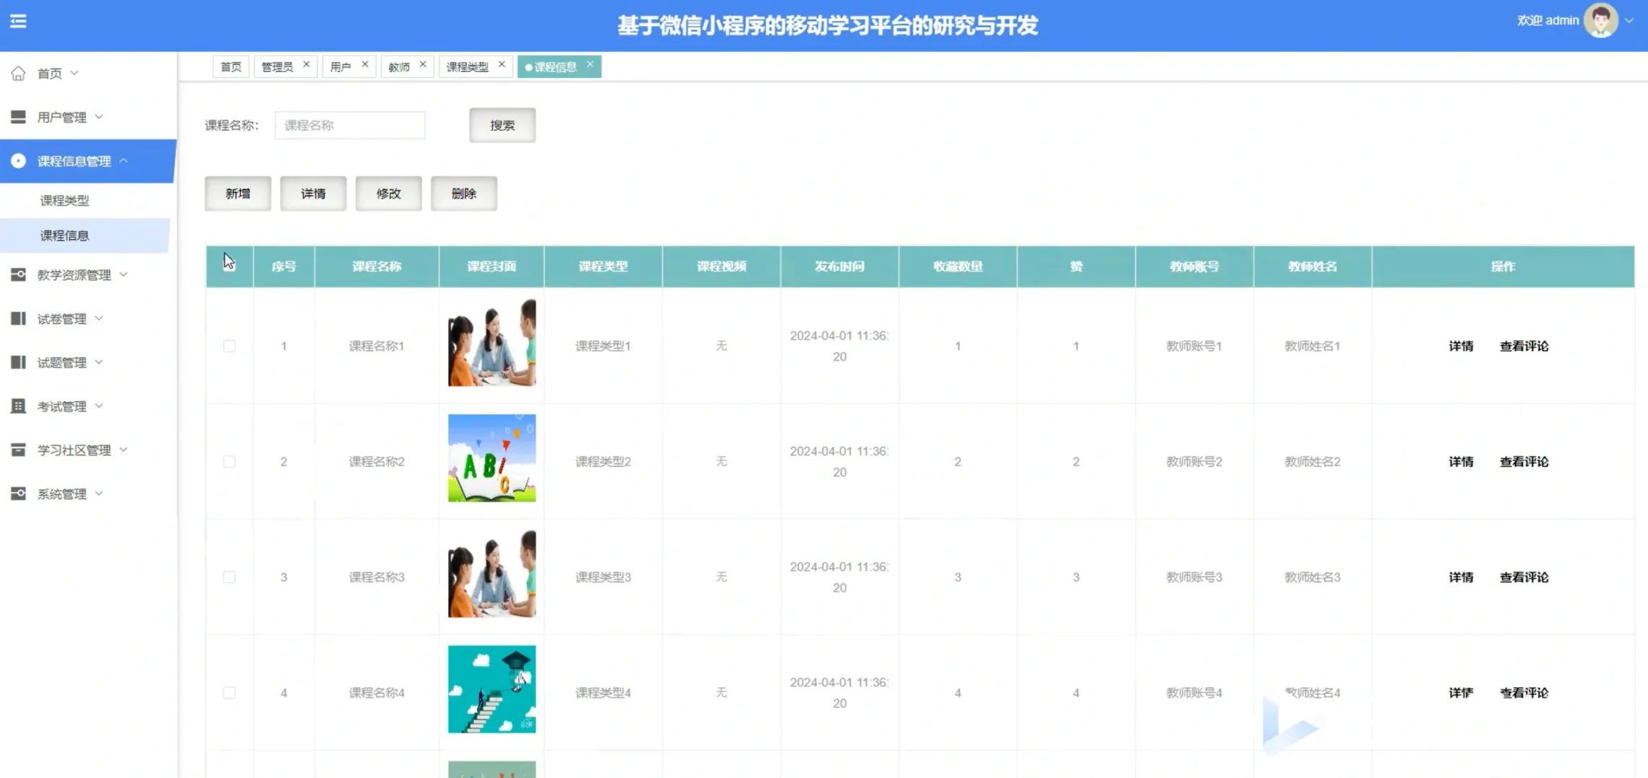Tick the select-all checkbox in table header
The height and width of the screenshot is (778, 1648).
pyautogui.click(x=229, y=266)
